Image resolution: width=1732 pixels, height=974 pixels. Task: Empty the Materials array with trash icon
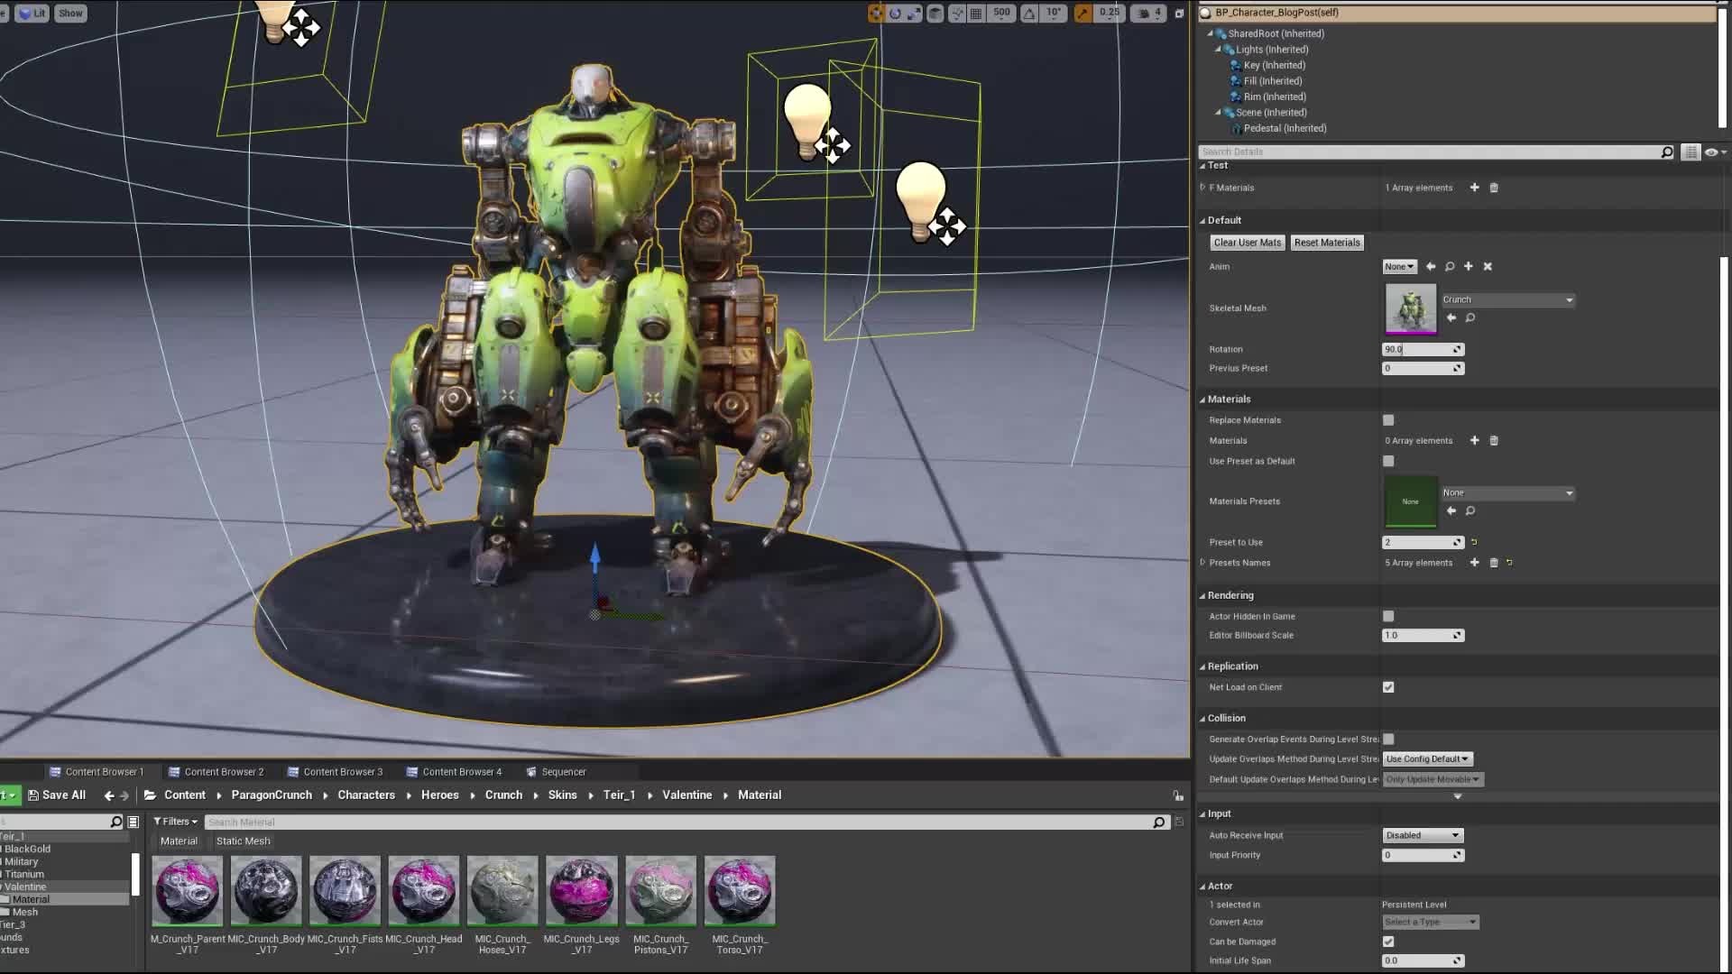point(1494,441)
